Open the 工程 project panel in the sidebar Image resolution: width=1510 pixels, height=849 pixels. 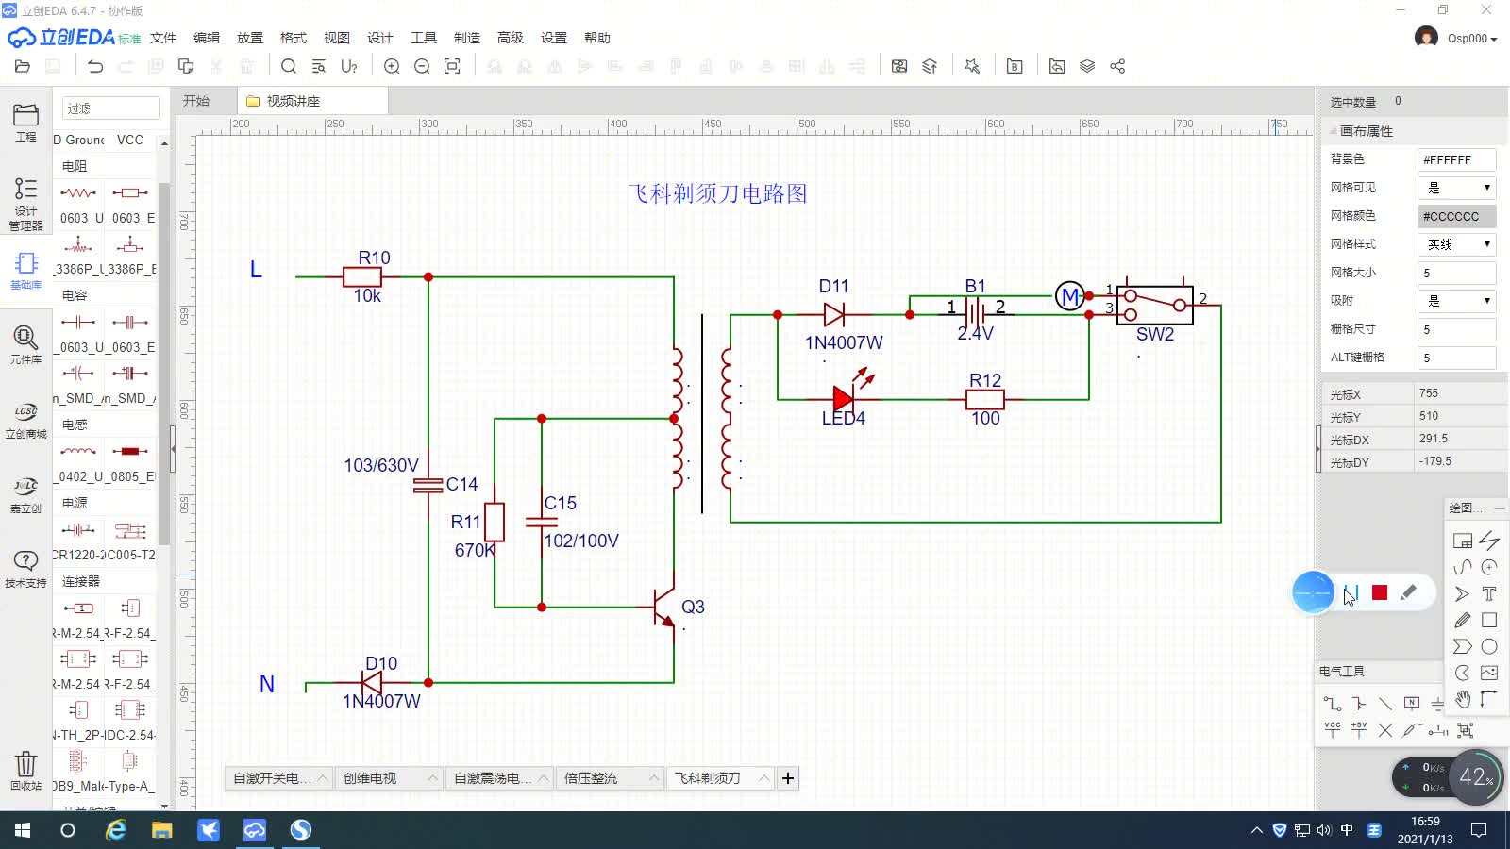25,122
